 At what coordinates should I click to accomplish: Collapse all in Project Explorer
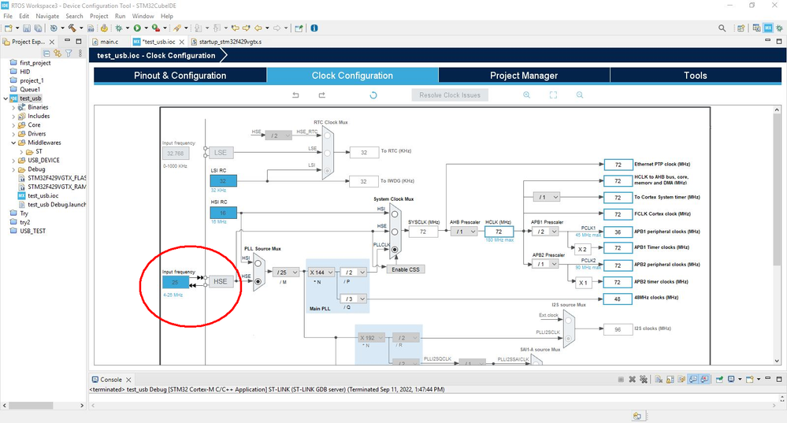46,54
